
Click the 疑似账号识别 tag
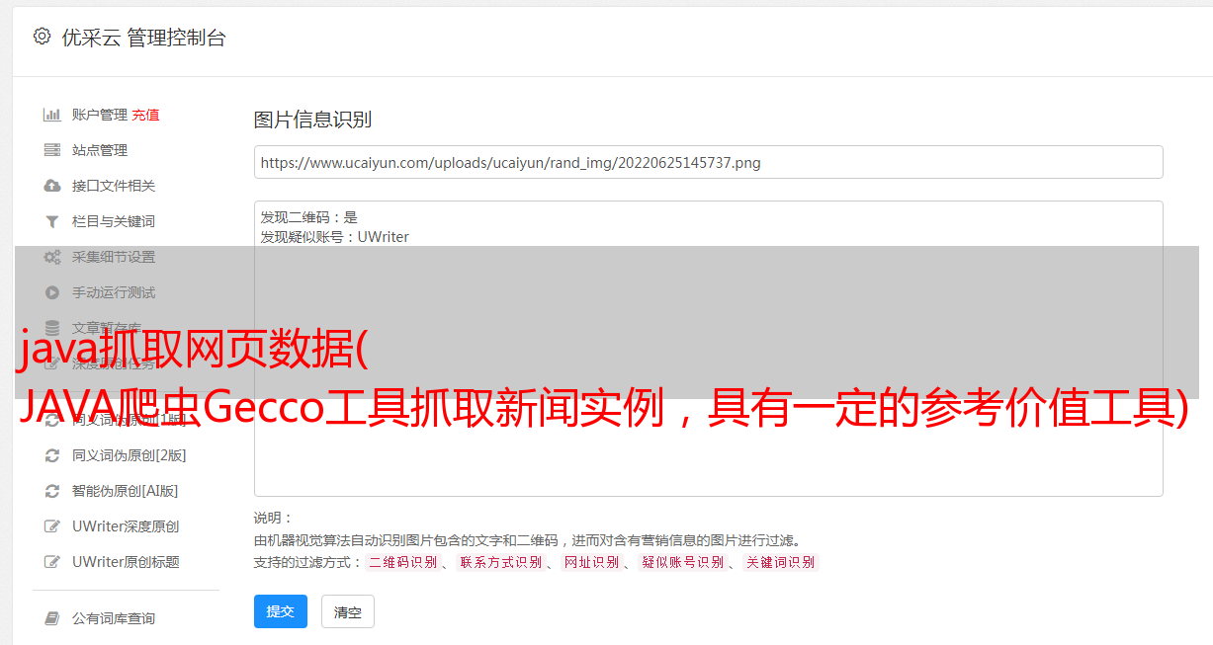coord(683,562)
